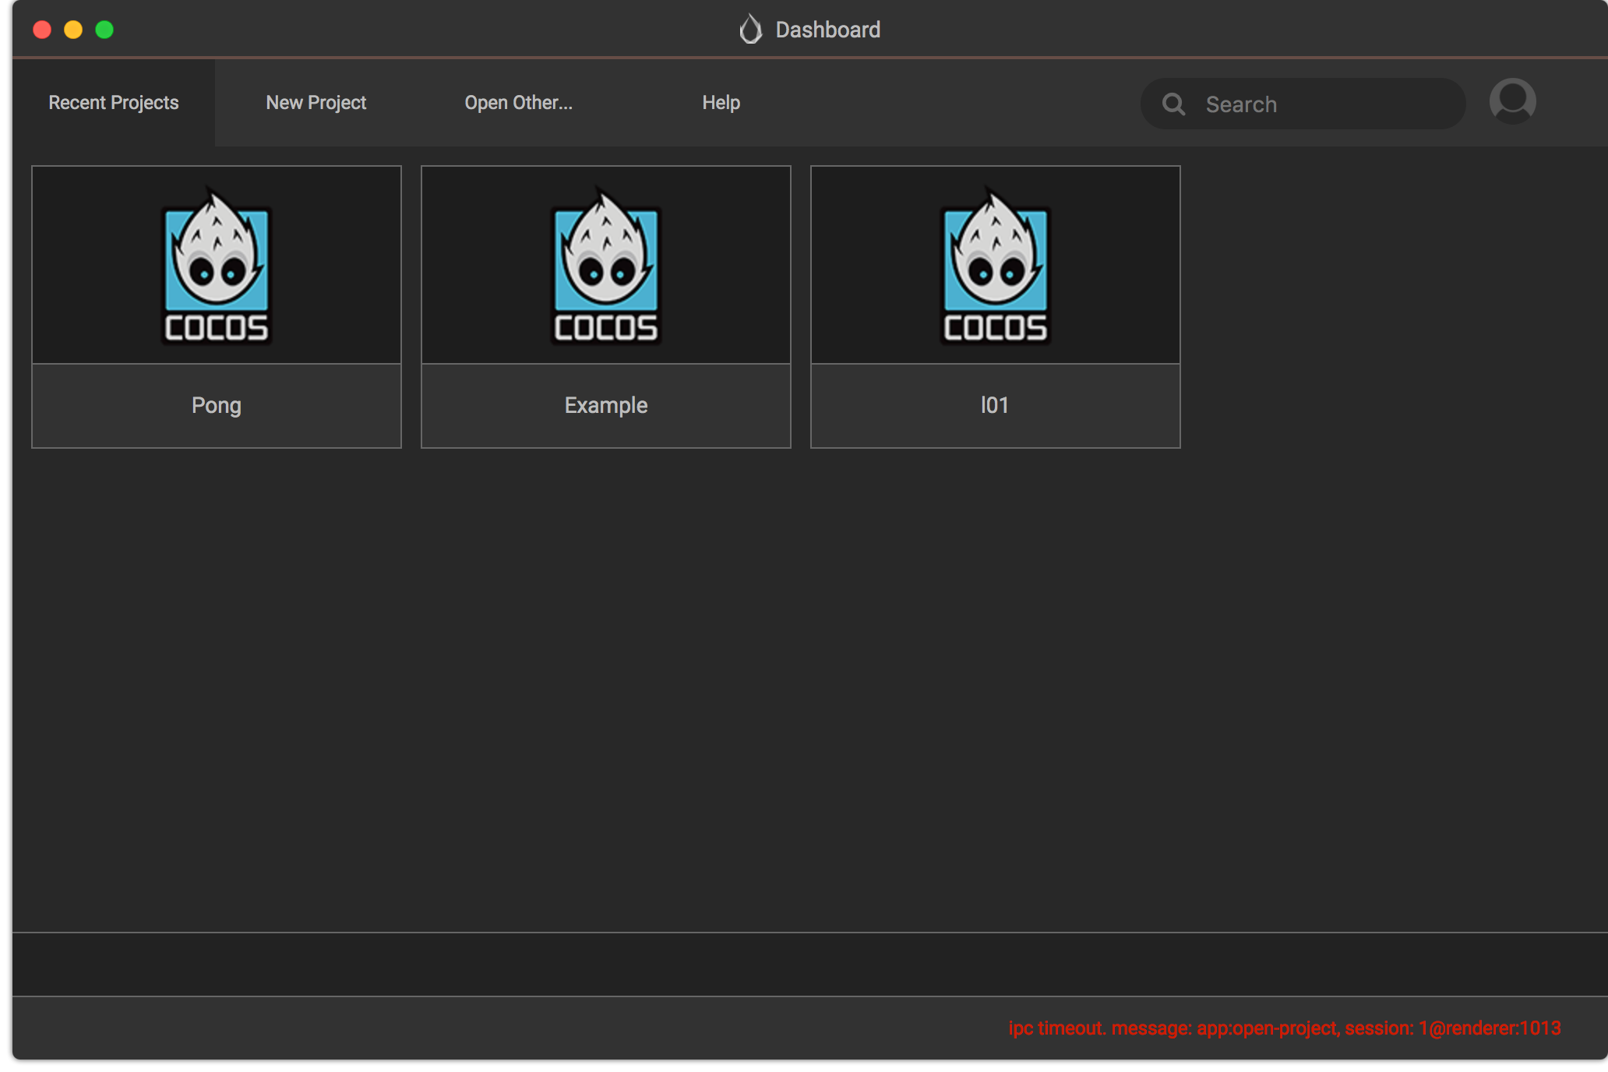The height and width of the screenshot is (1072, 1608).
Task: Switch to the Recent Projects tab
Action: [114, 103]
